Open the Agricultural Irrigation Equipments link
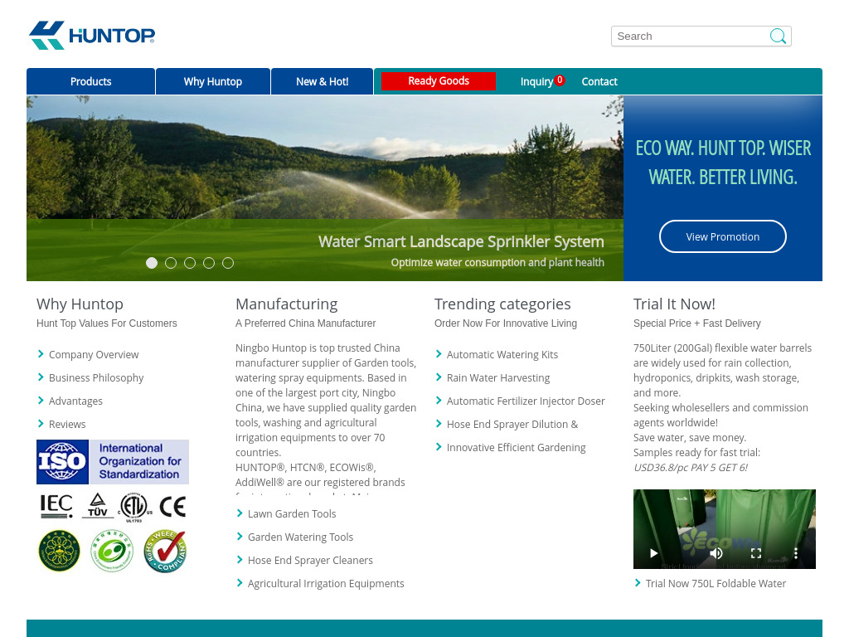Image resolution: width=849 pixels, height=637 pixels. (326, 584)
